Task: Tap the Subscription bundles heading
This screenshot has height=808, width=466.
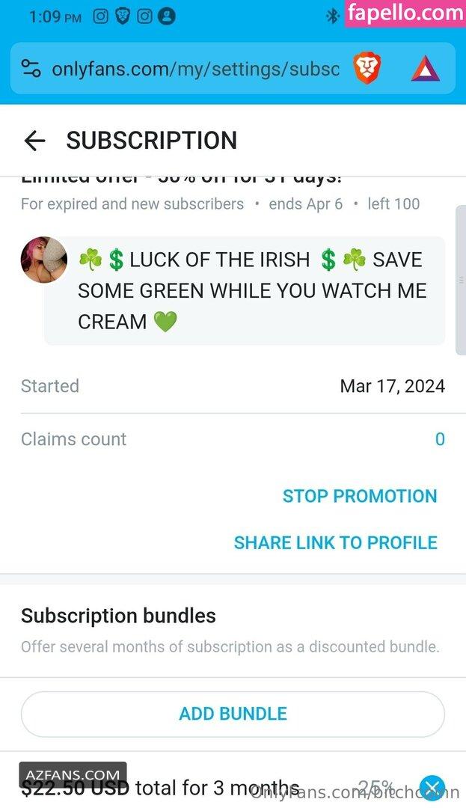Action: pyautogui.click(x=118, y=615)
